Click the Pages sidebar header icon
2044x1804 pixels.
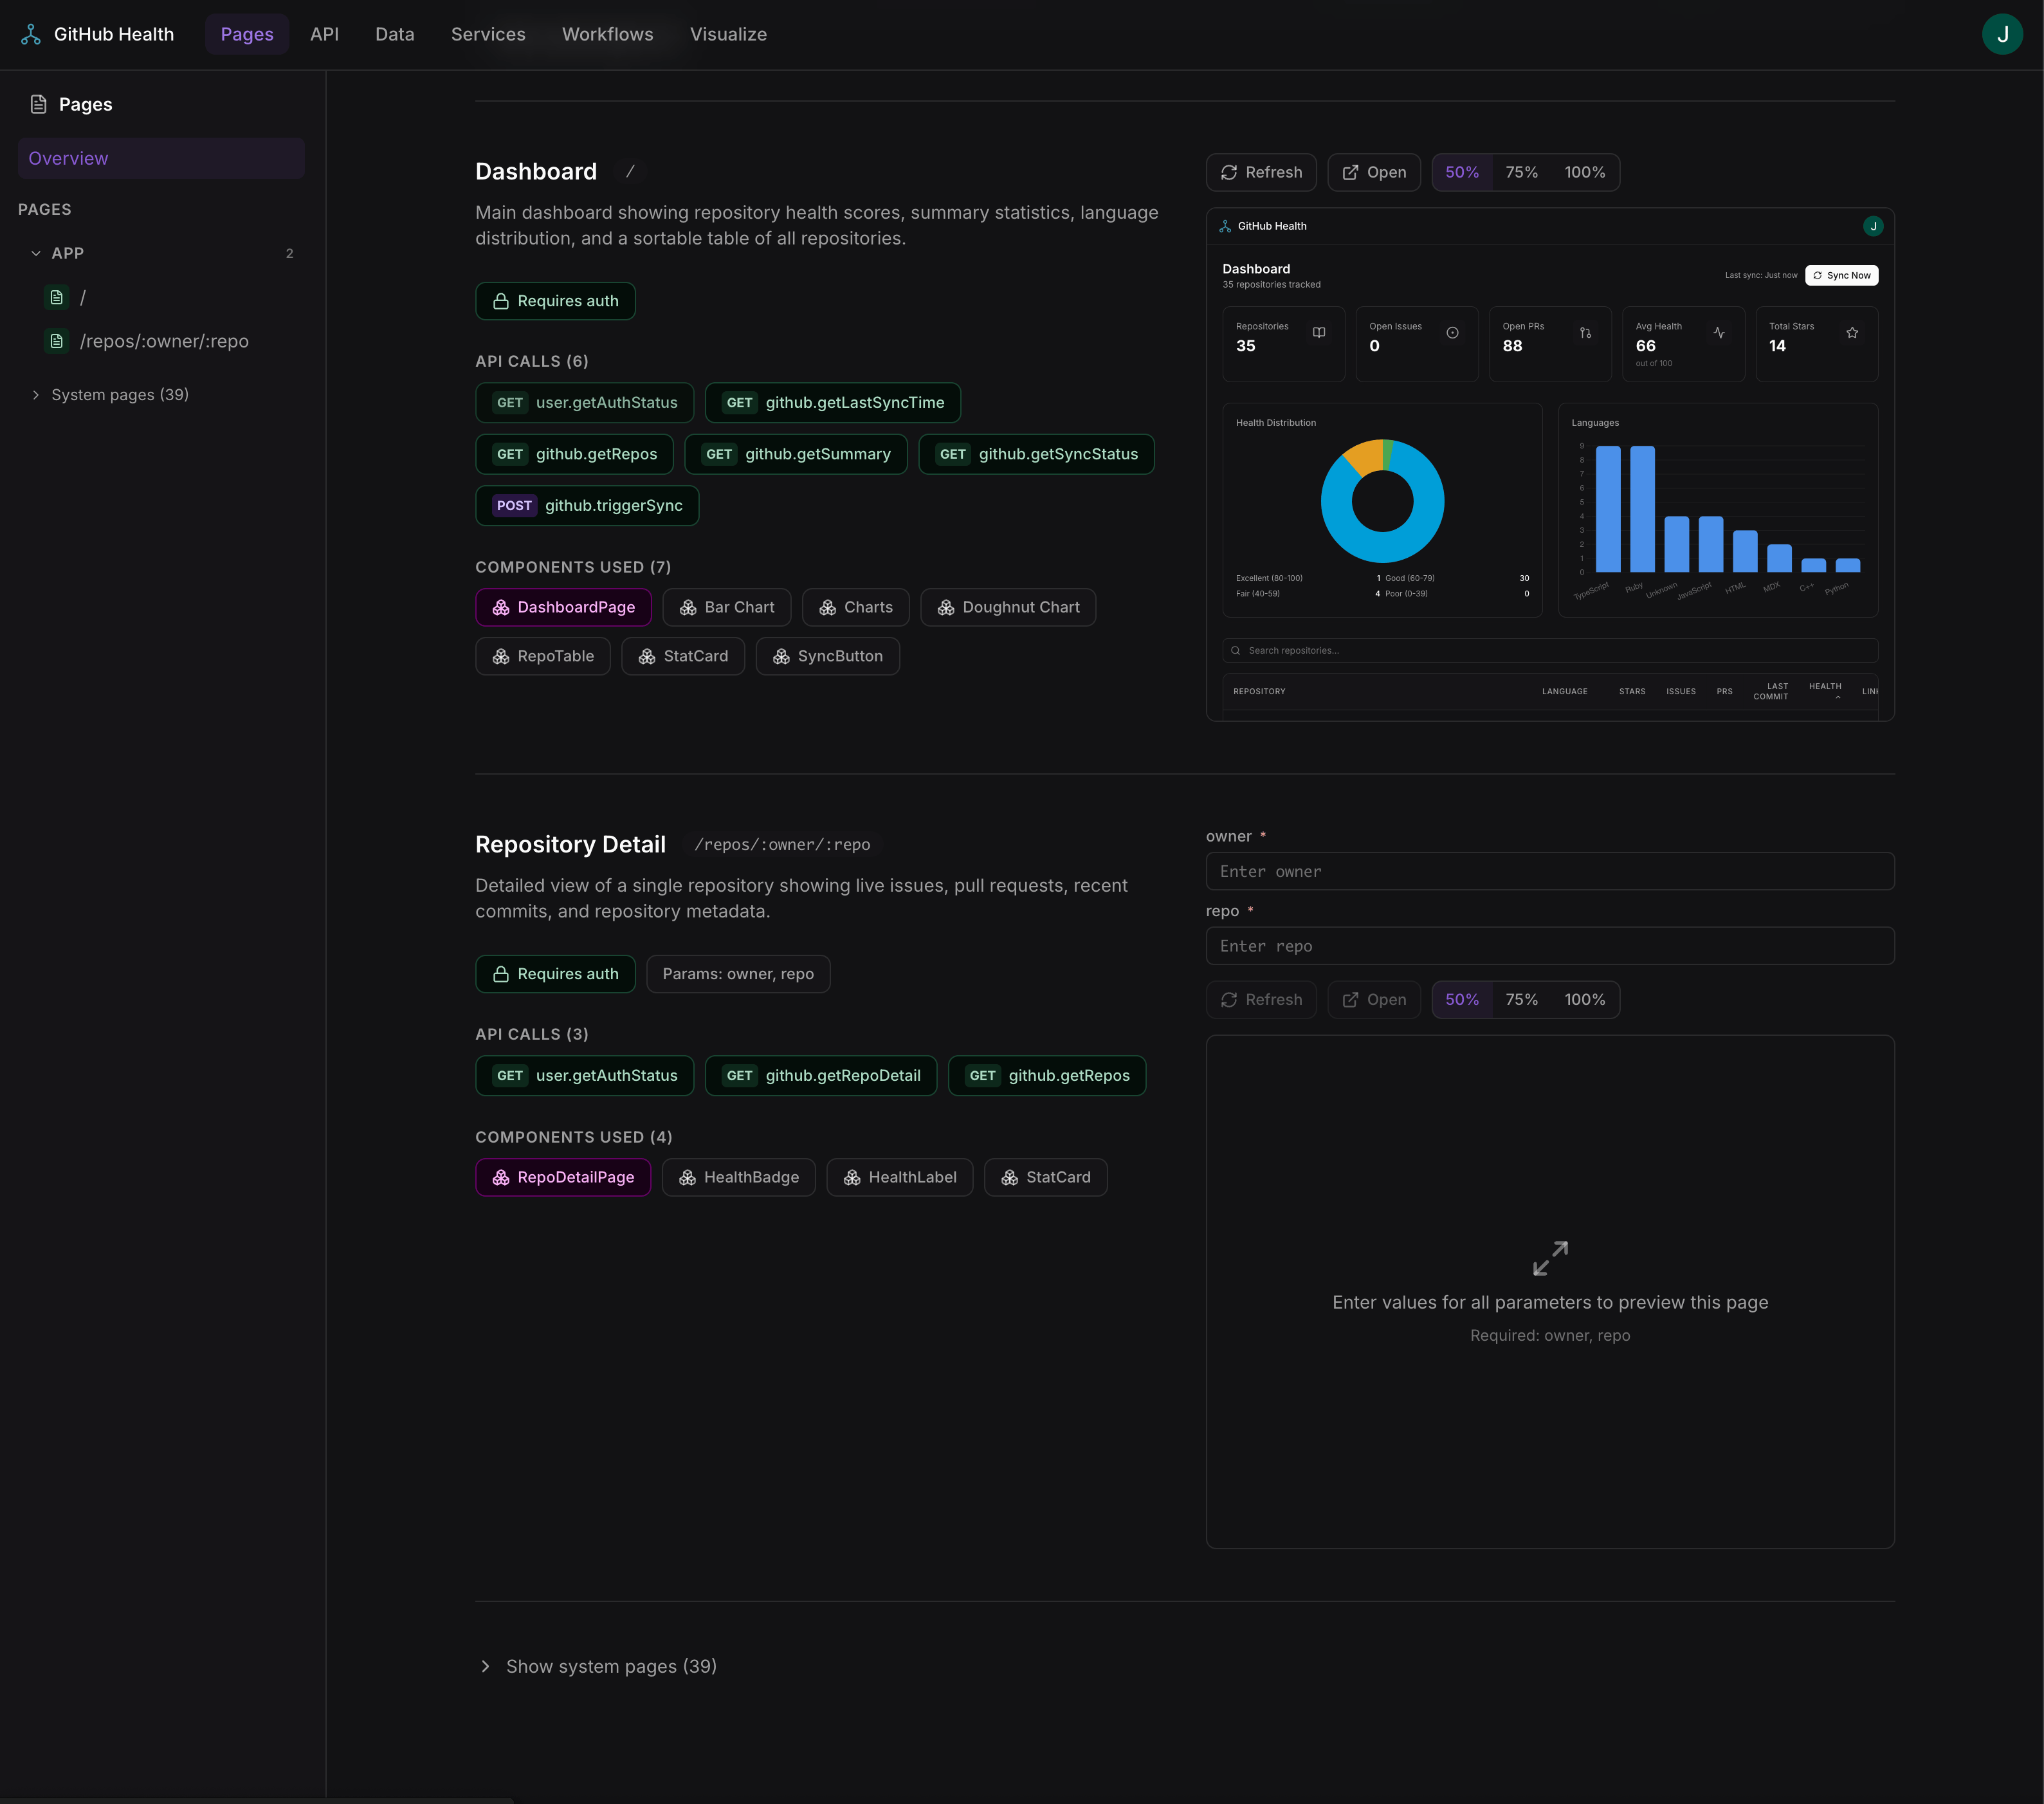[39, 104]
